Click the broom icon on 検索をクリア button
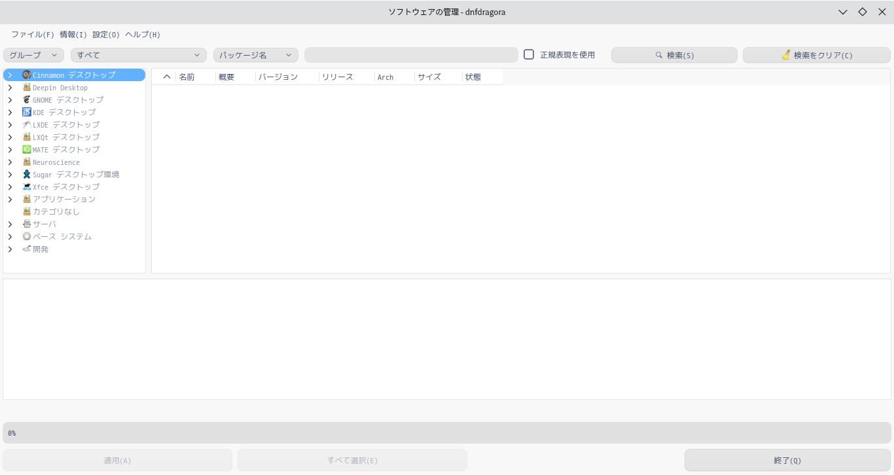 point(786,55)
